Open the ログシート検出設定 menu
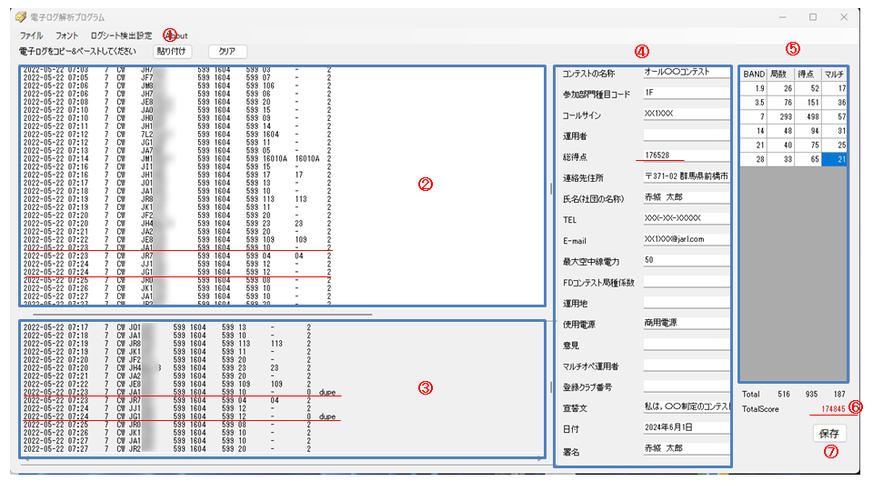The height and width of the screenshot is (481, 873). click(x=122, y=35)
